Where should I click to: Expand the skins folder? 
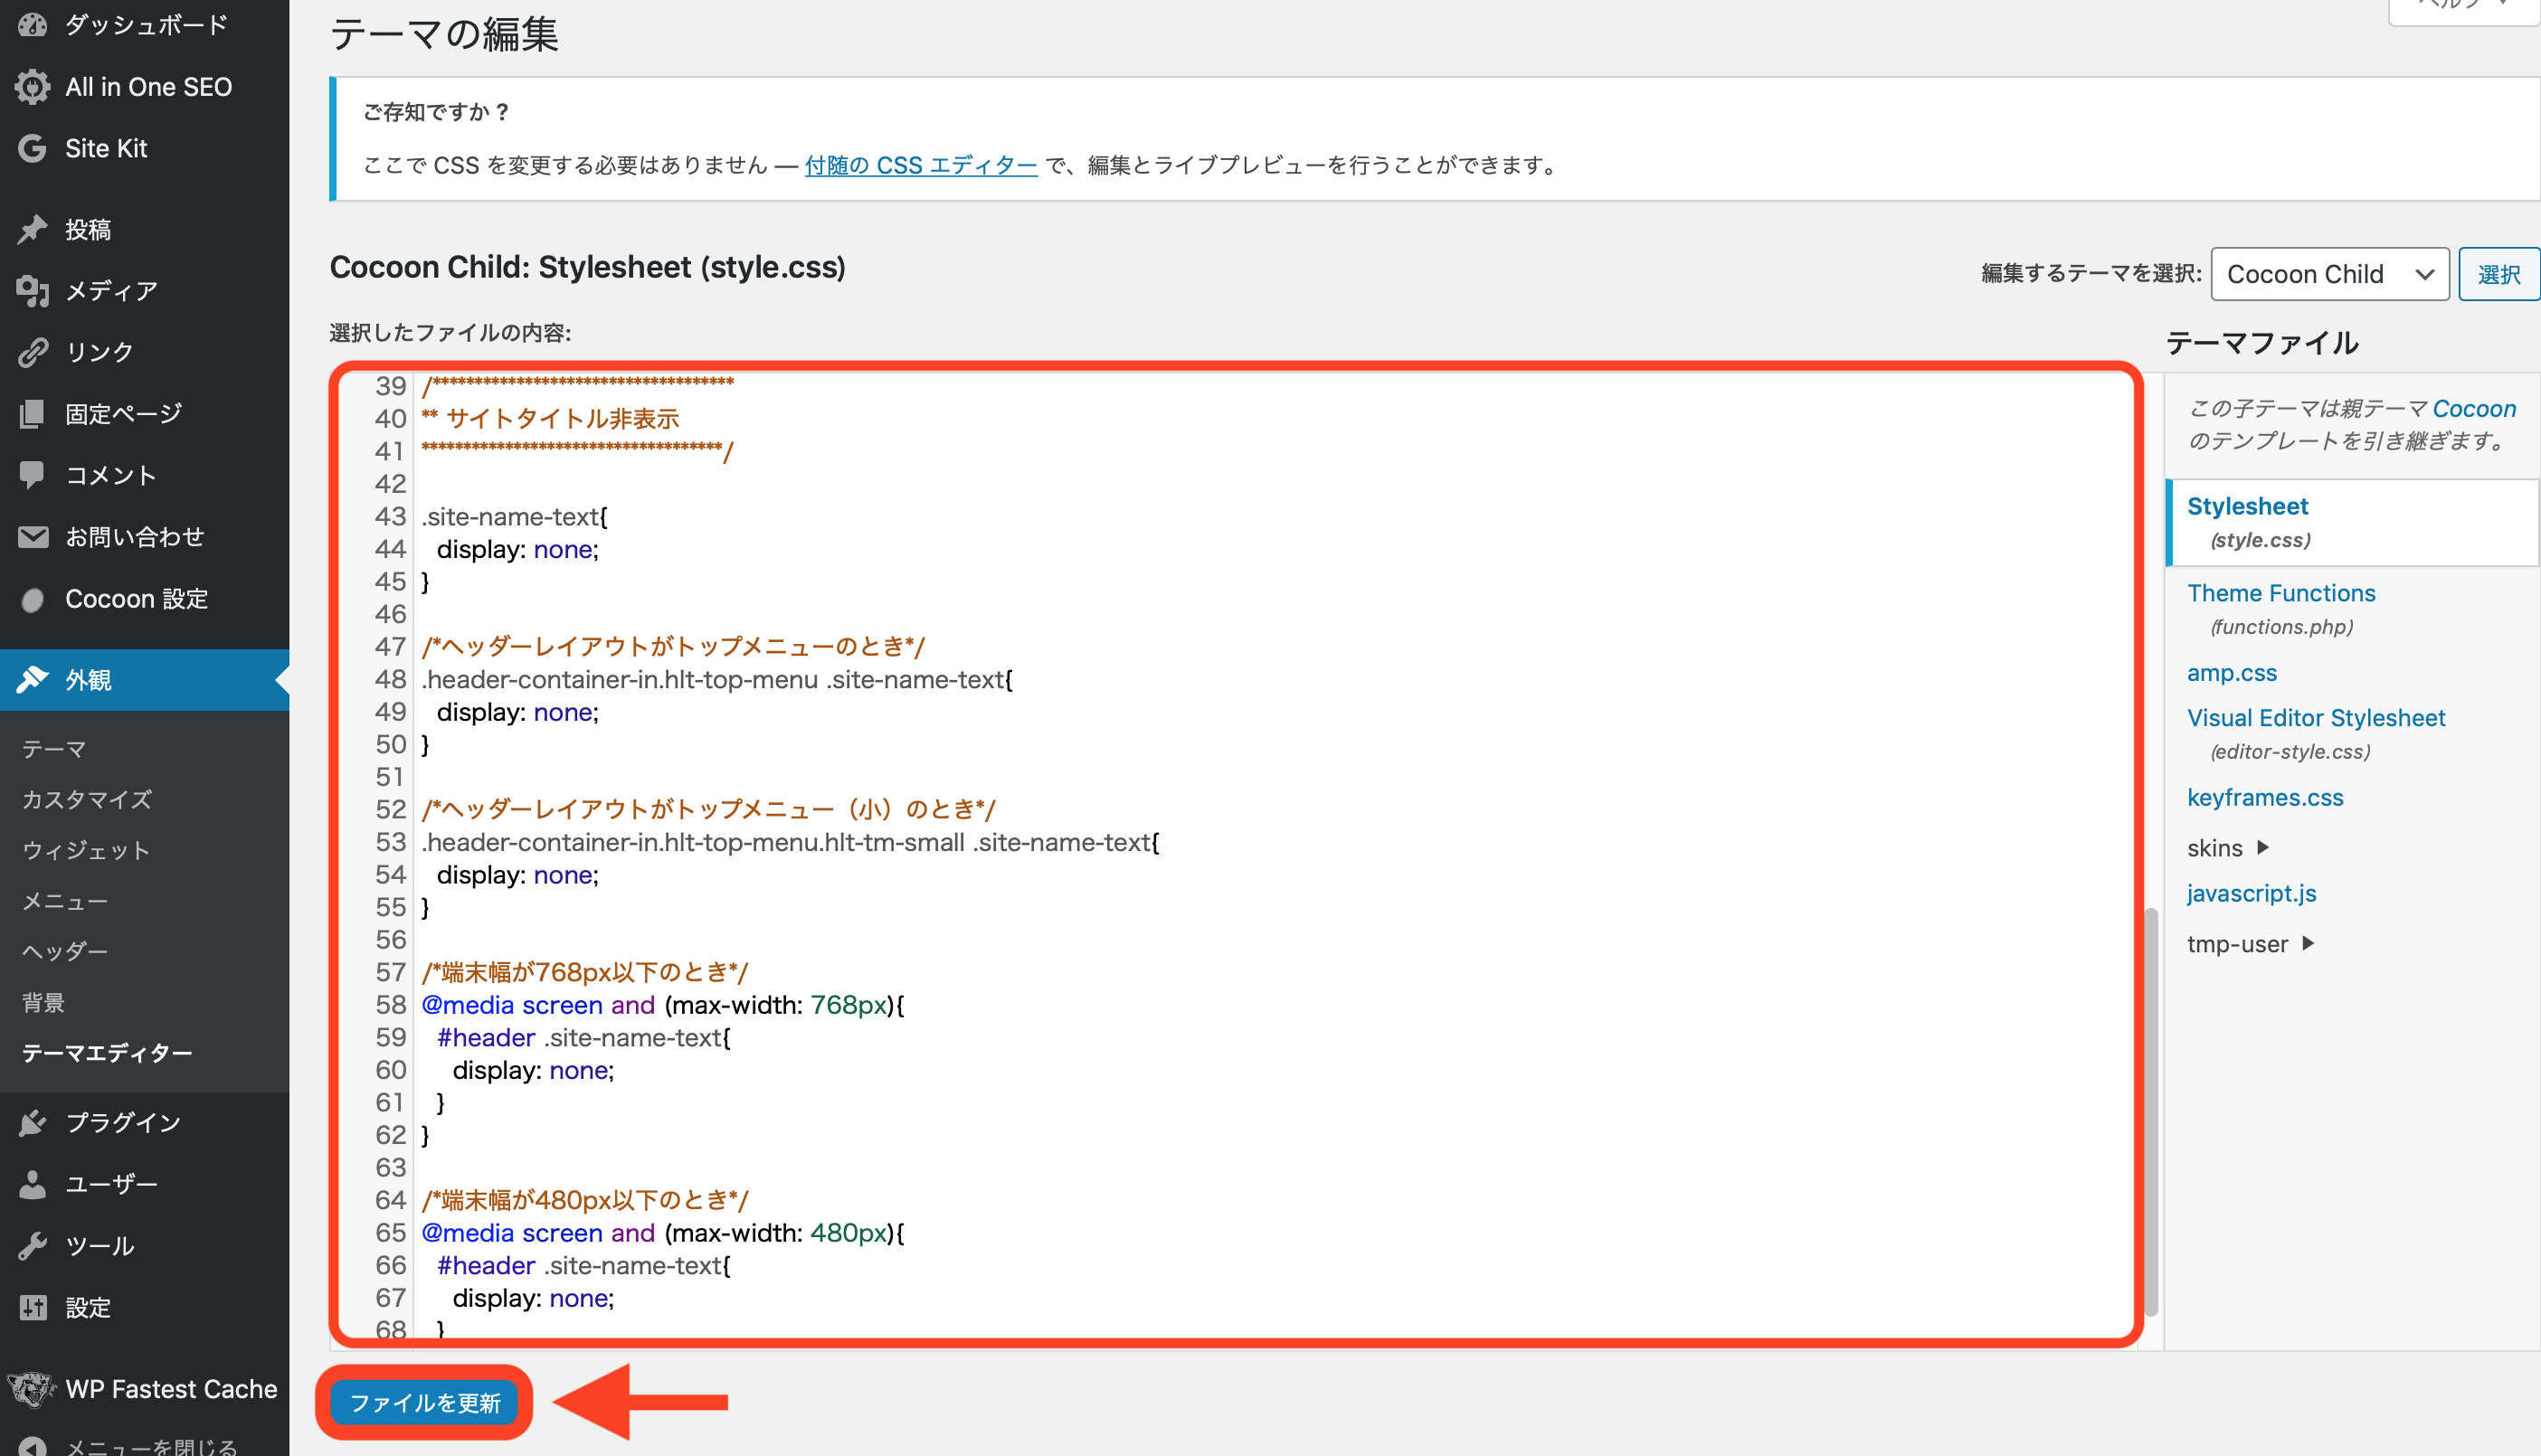pyautogui.click(x=2227, y=848)
